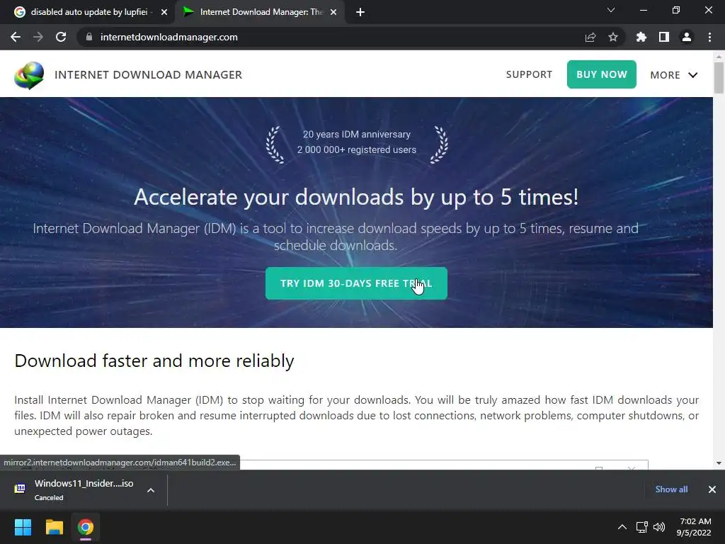Viewport: 725px width, 544px height.
Task: Share this page using share icon
Action: pos(590,37)
